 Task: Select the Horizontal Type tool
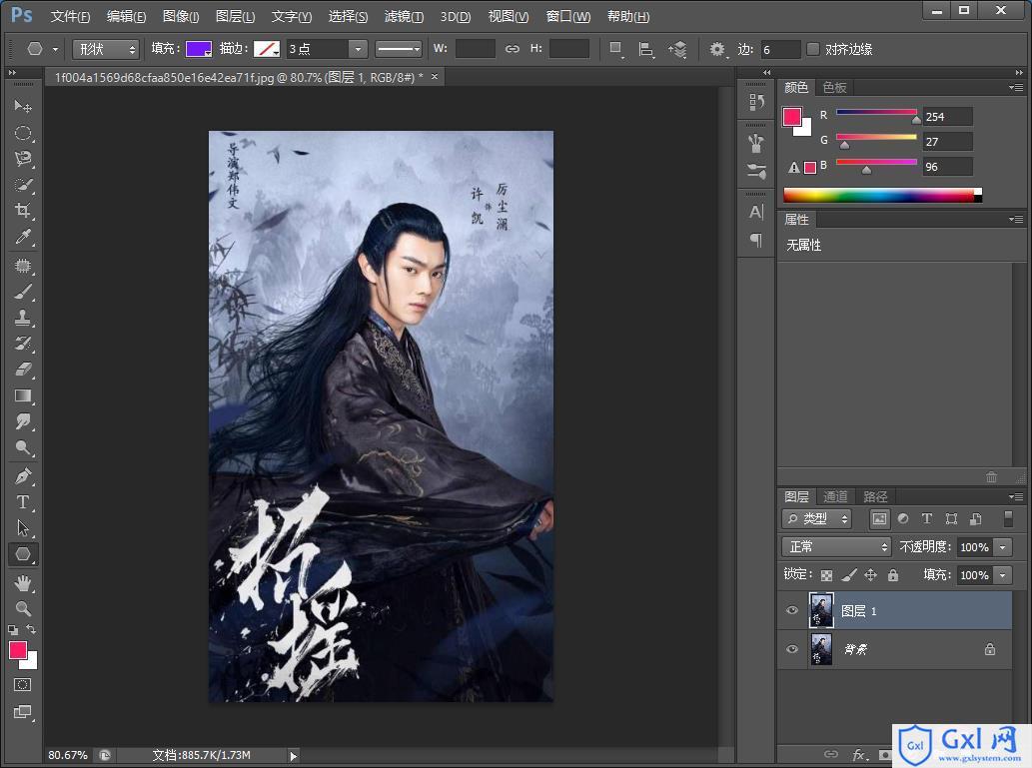point(23,502)
